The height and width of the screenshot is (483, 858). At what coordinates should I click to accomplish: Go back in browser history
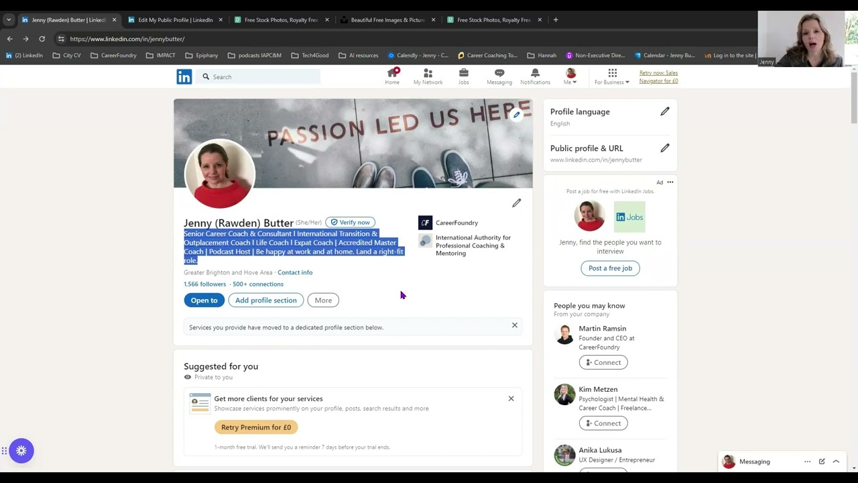click(9, 39)
